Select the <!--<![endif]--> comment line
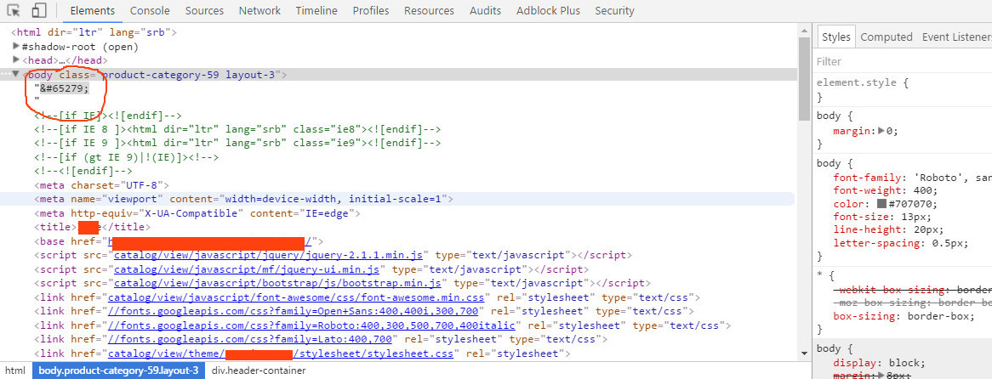The height and width of the screenshot is (379, 992). 83,171
